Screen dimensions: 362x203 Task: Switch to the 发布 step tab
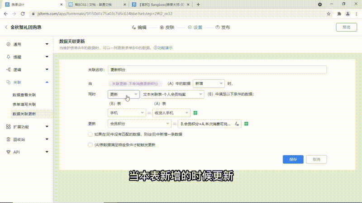[223, 28]
